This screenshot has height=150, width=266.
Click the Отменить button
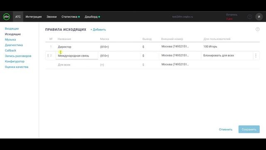(x=225, y=130)
